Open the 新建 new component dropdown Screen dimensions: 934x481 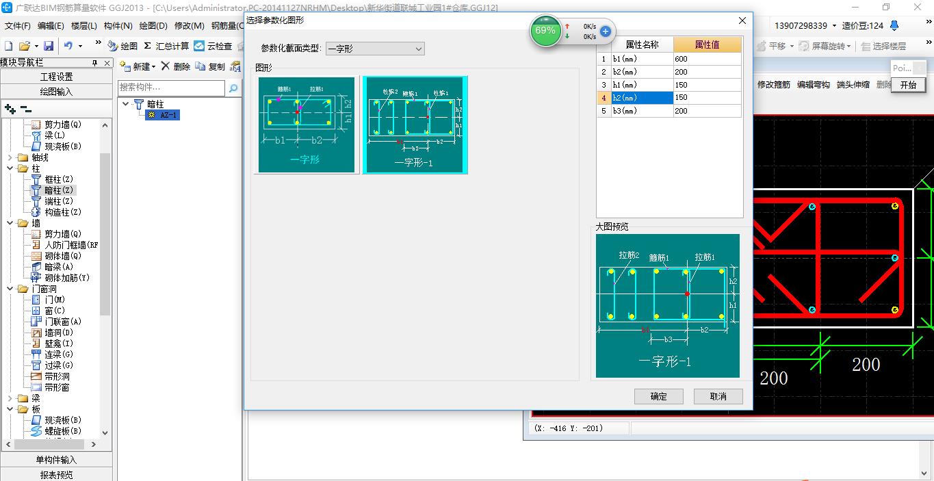(138, 66)
